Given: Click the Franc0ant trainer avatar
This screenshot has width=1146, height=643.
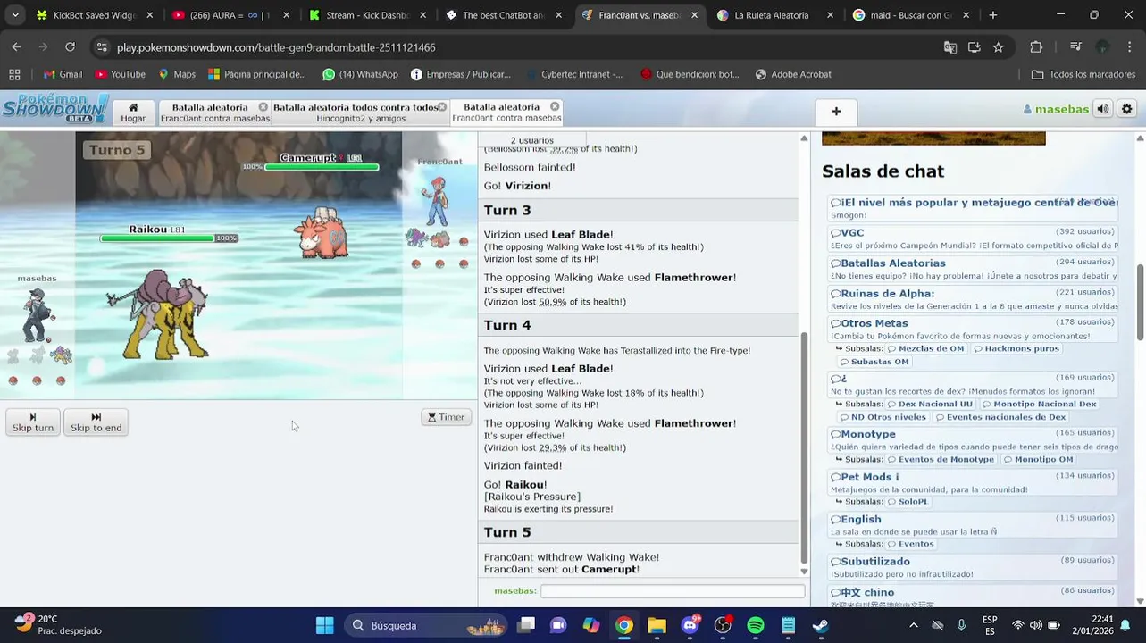Looking at the screenshot, I should (436, 200).
